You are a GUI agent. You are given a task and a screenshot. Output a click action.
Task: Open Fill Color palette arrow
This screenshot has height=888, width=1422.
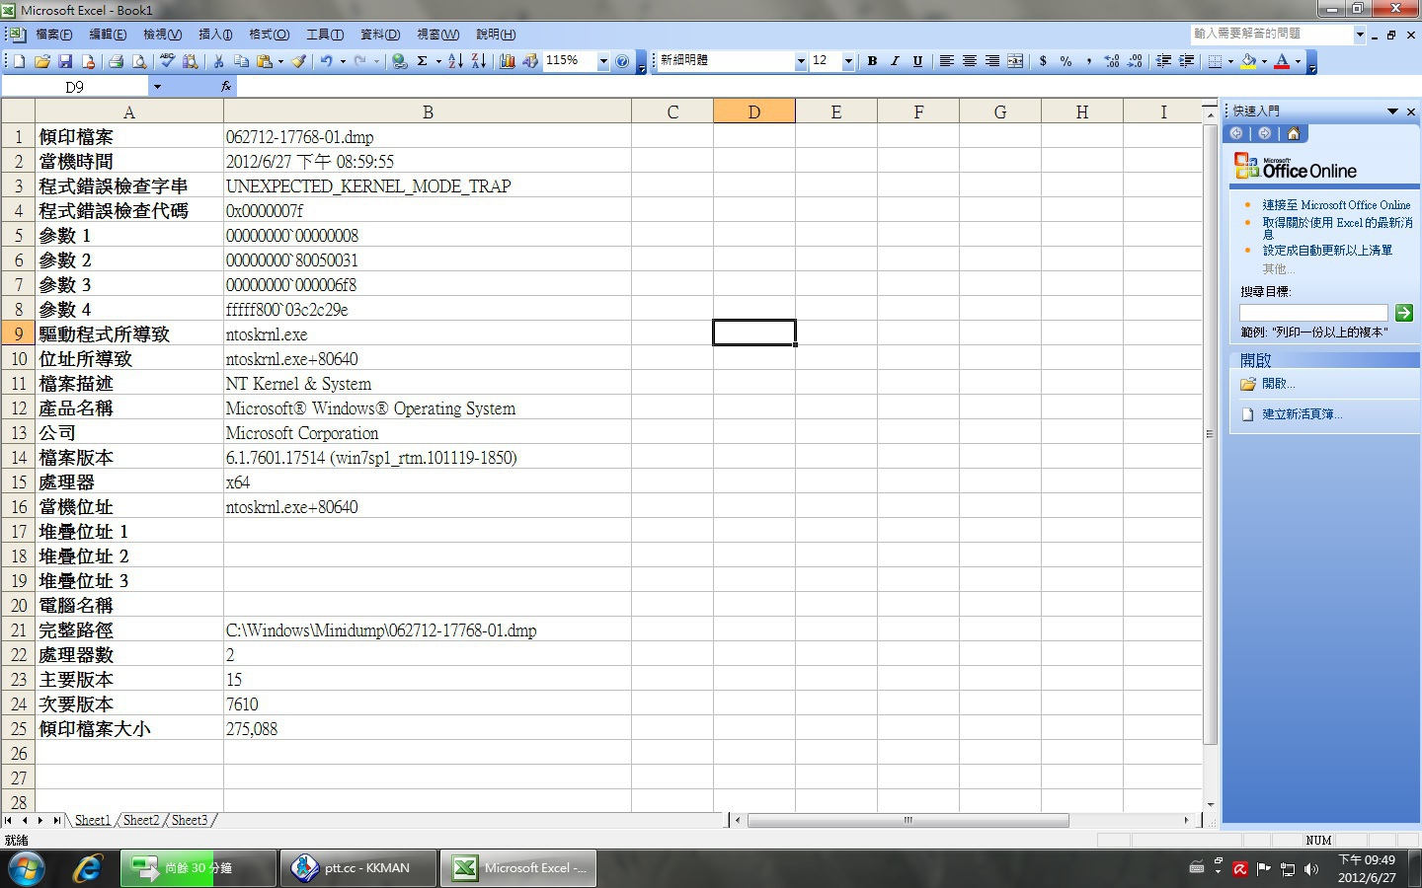[1264, 61]
